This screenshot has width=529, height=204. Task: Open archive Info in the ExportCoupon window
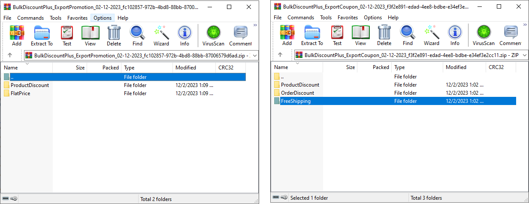click(x=455, y=35)
